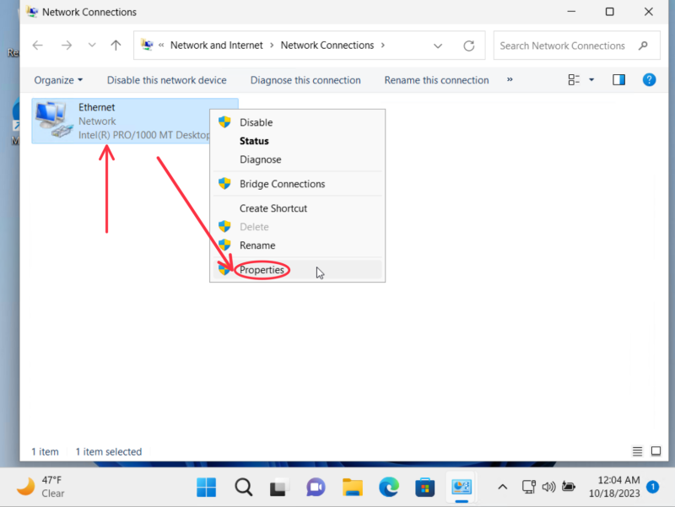Open the change view dropdown arrow

coord(591,80)
